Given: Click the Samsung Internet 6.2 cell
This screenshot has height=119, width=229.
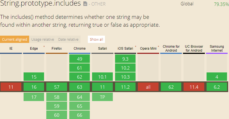Looking at the screenshot, I should click(x=217, y=87).
